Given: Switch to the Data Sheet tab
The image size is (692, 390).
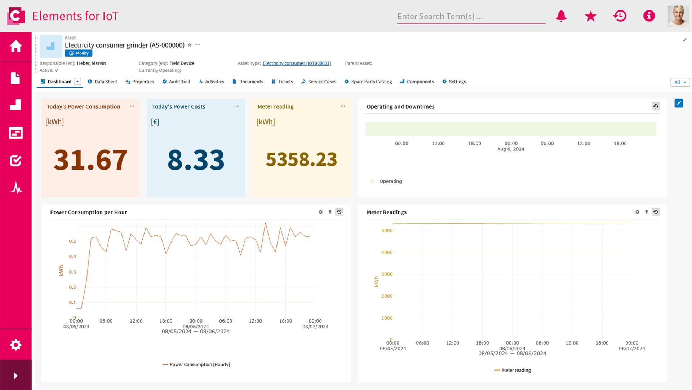Looking at the screenshot, I should click(x=106, y=82).
